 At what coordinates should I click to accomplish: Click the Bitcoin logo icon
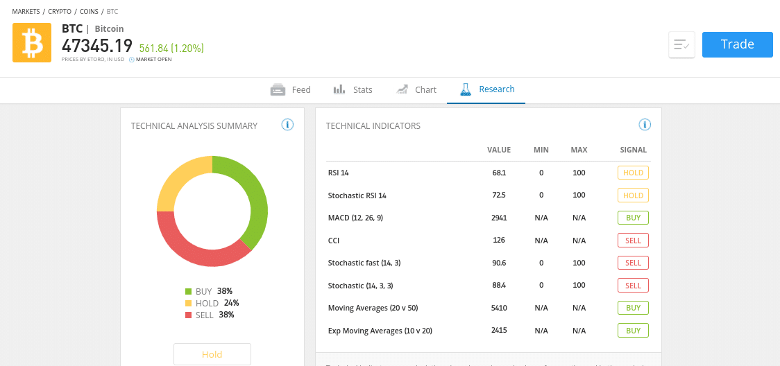click(x=32, y=43)
